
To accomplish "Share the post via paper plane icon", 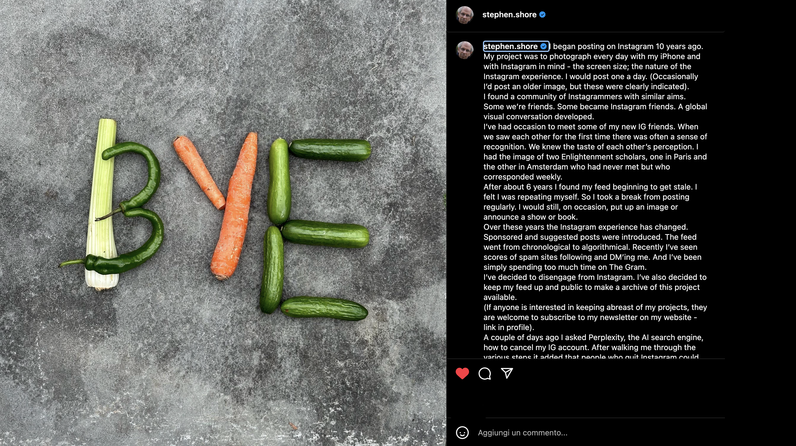I will [x=507, y=373].
